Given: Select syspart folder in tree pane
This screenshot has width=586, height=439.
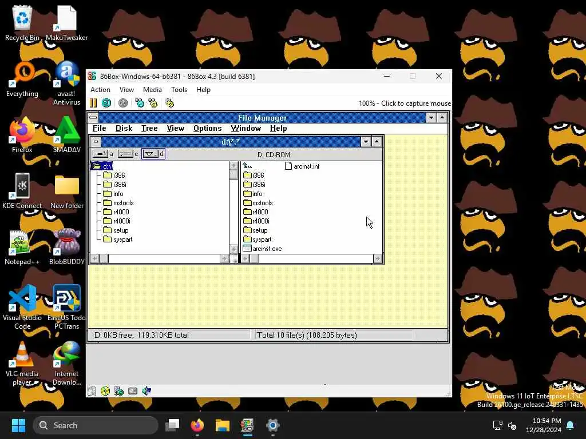Looking at the screenshot, I should point(118,240).
